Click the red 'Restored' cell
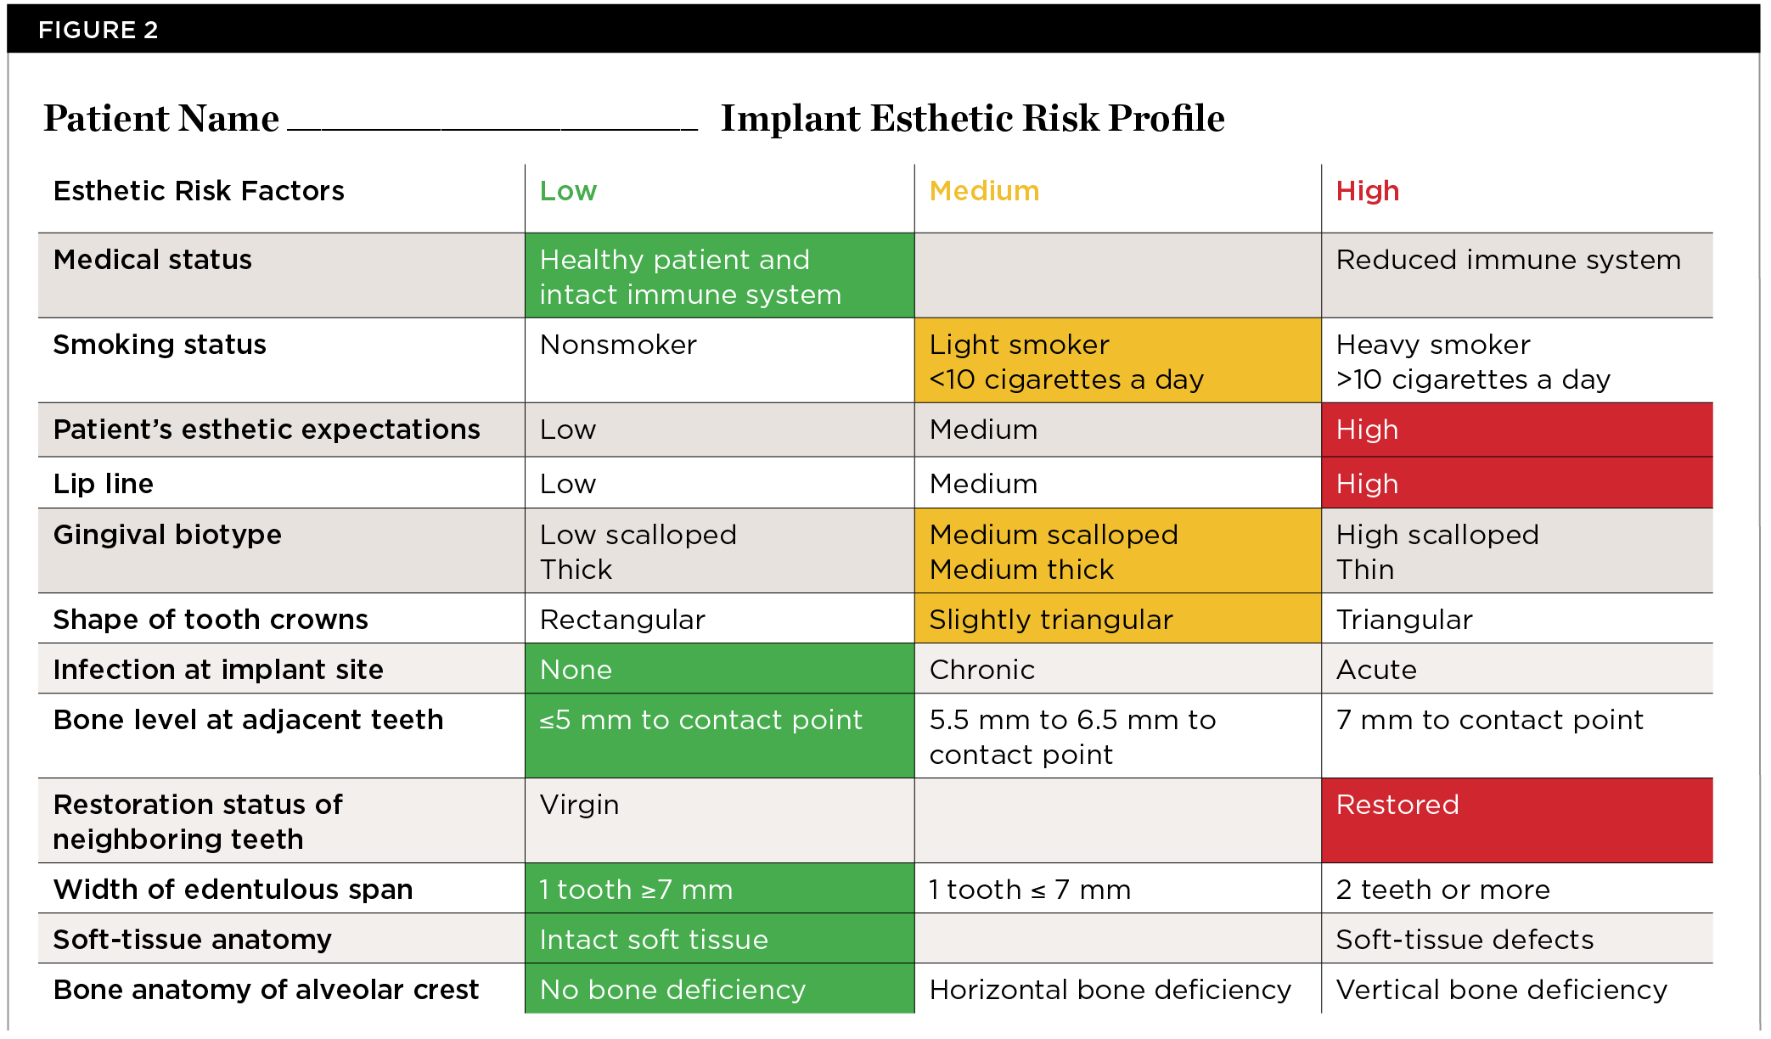Image resolution: width=1771 pixels, height=1039 pixels. [1516, 820]
